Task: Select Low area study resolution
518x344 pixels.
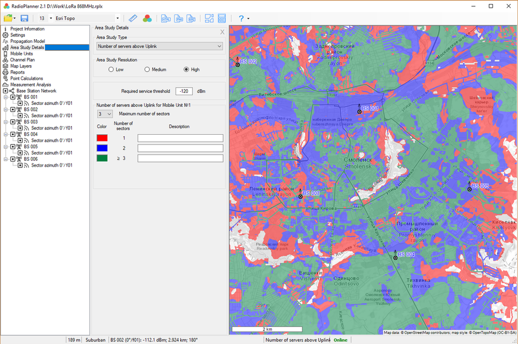Action: (x=111, y=69)
